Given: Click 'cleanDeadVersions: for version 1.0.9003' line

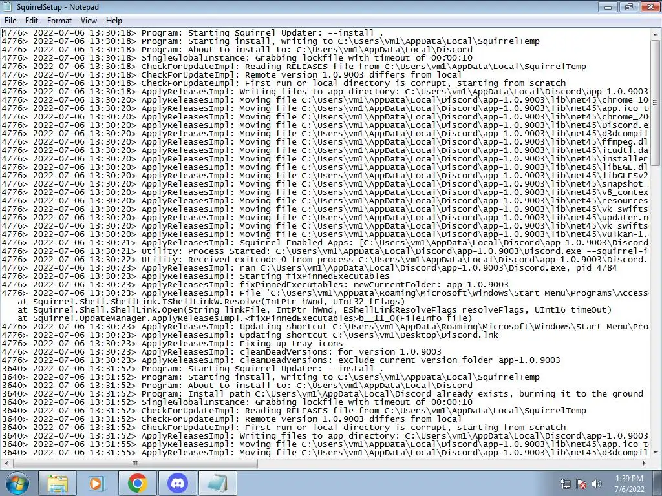Looking at the screenshot, I should coord(340,352).
